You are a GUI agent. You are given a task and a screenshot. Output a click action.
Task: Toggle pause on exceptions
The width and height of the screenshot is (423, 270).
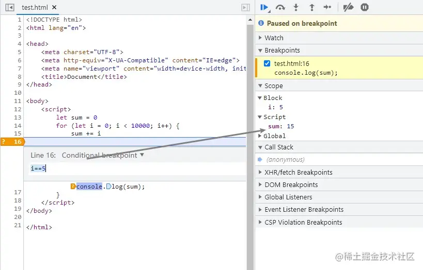pyautogui.click(x=365, y=7)
